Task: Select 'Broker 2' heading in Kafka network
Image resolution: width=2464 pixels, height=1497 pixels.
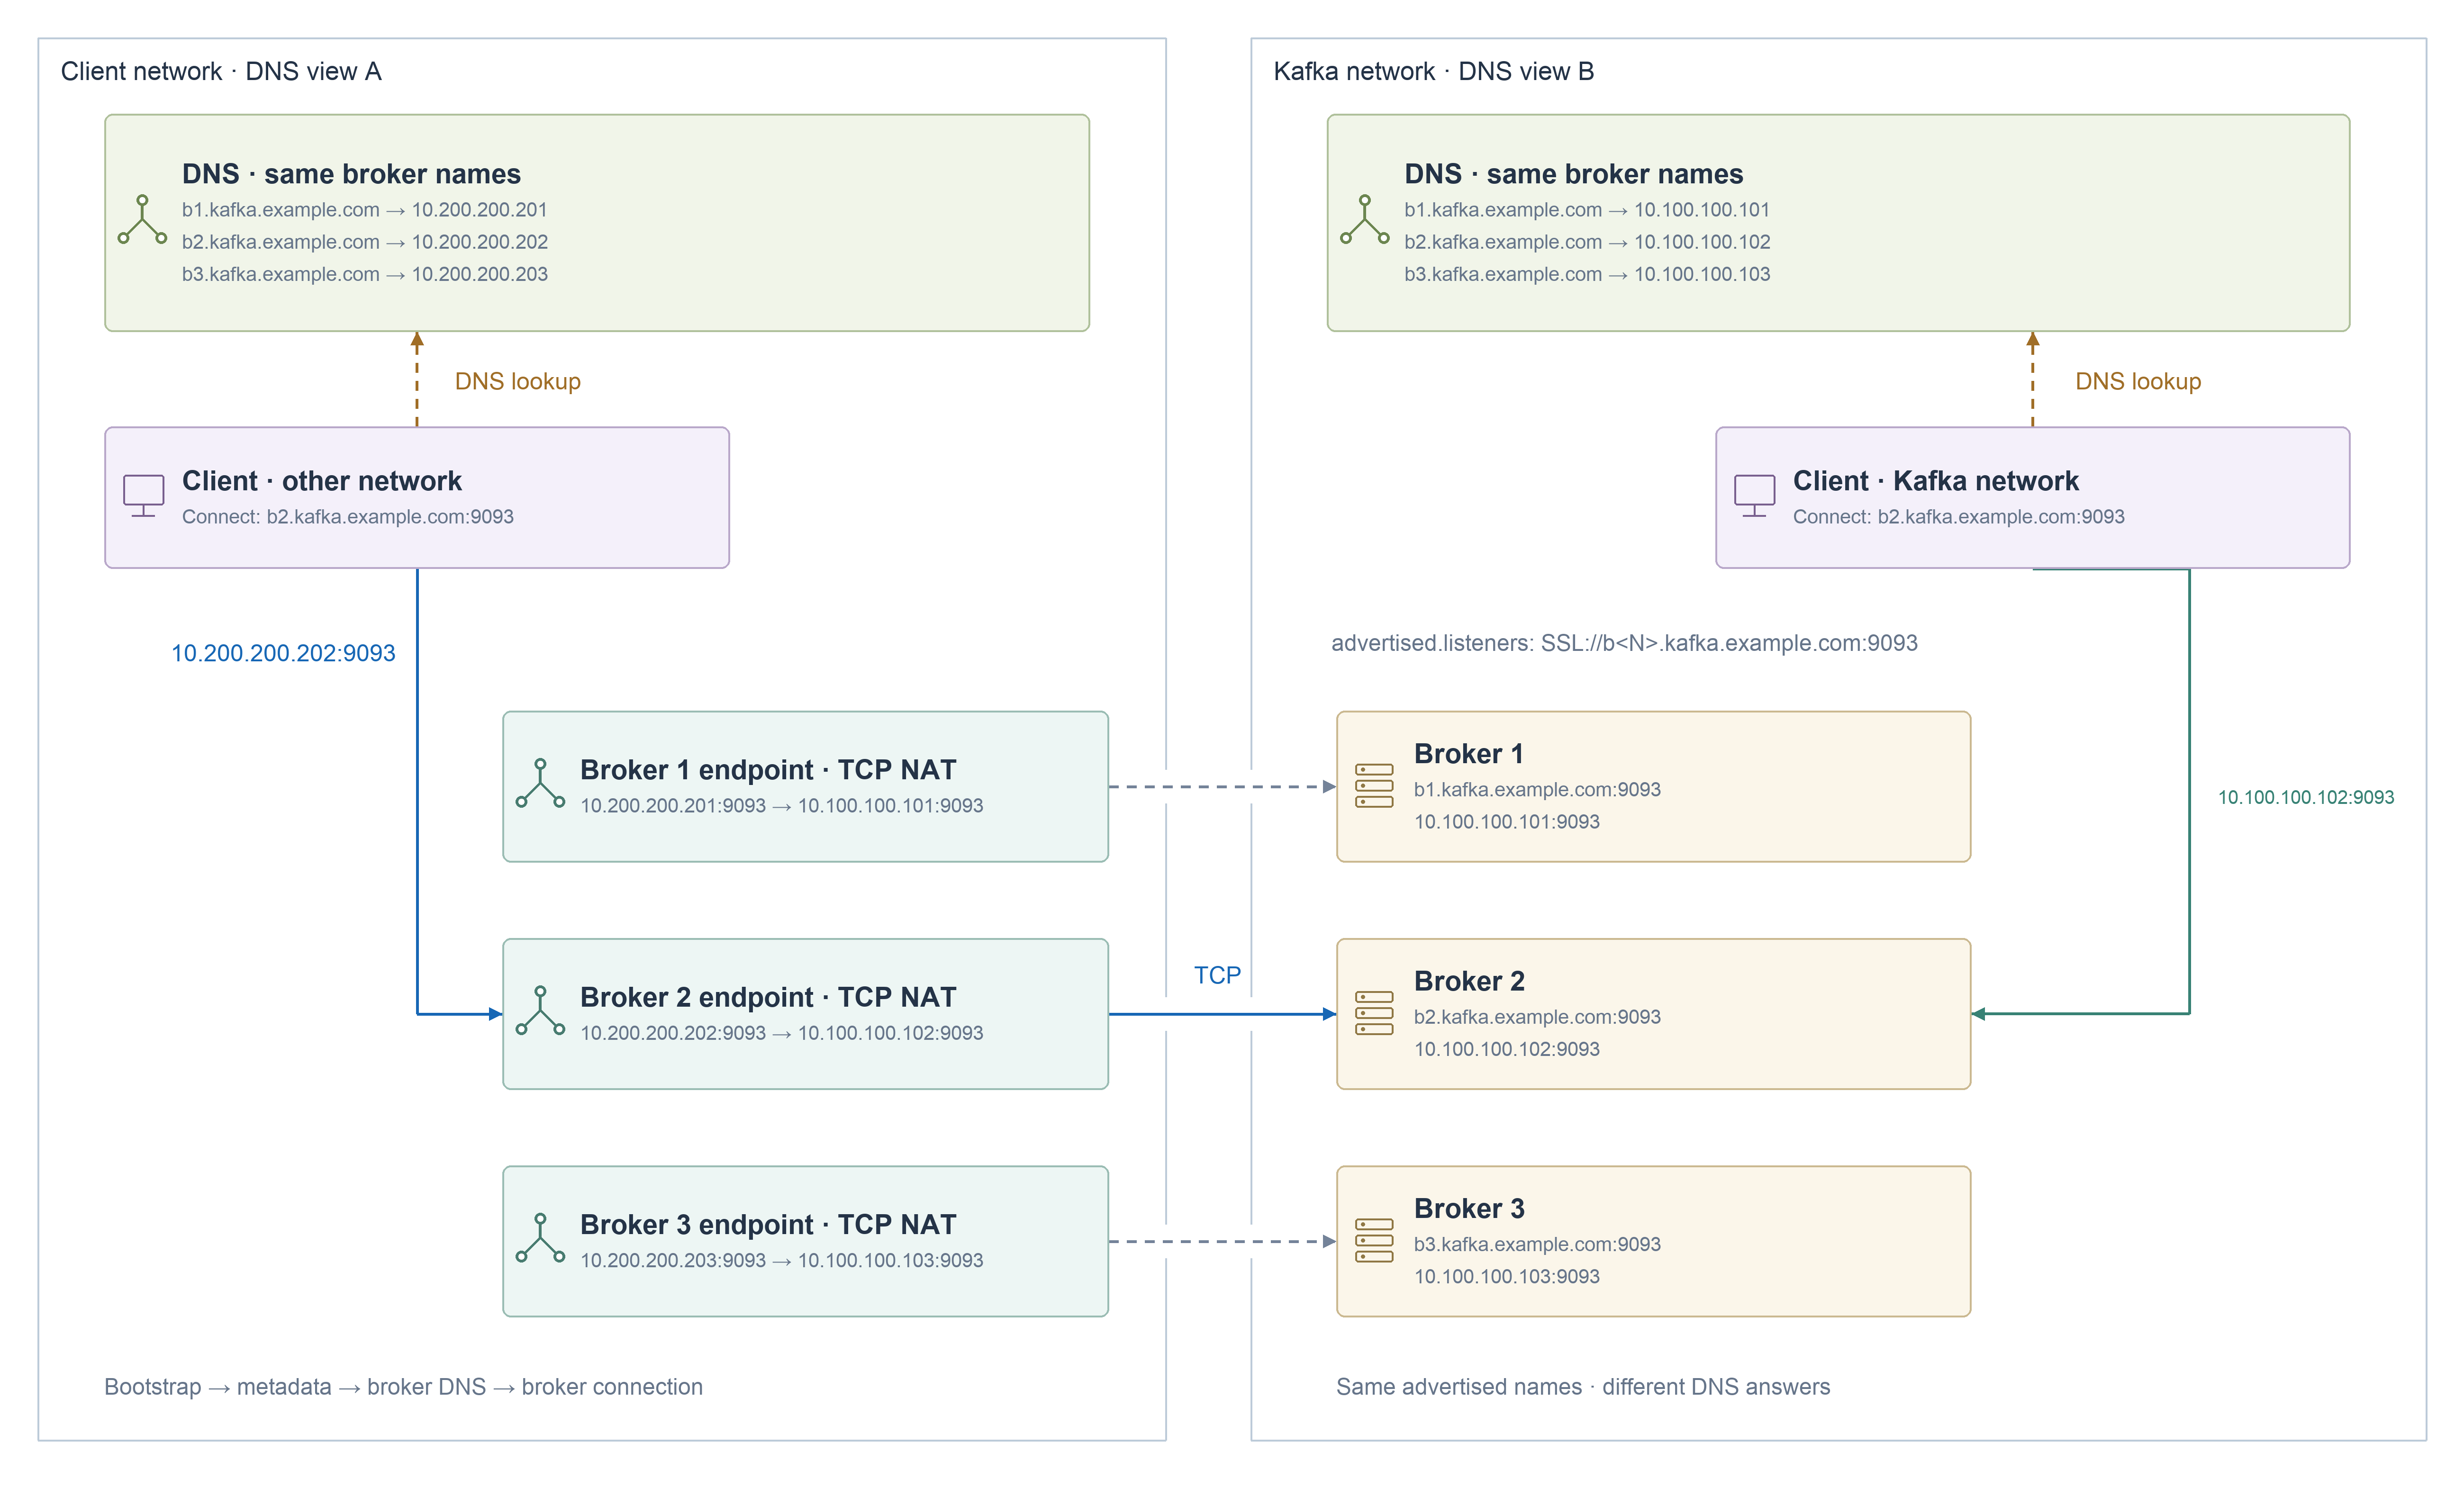Action: point(1469,981)
